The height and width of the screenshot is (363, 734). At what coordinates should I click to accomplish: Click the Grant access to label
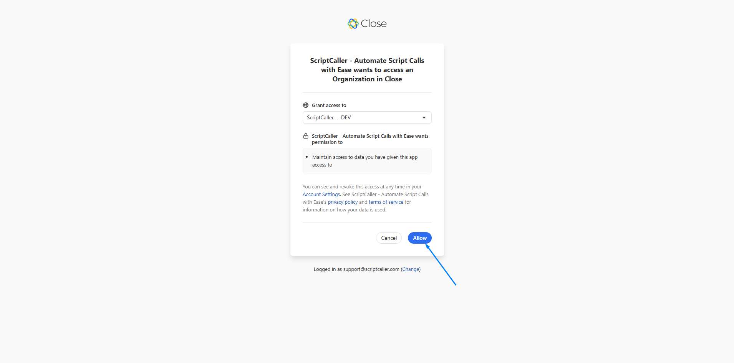point(329,106)
